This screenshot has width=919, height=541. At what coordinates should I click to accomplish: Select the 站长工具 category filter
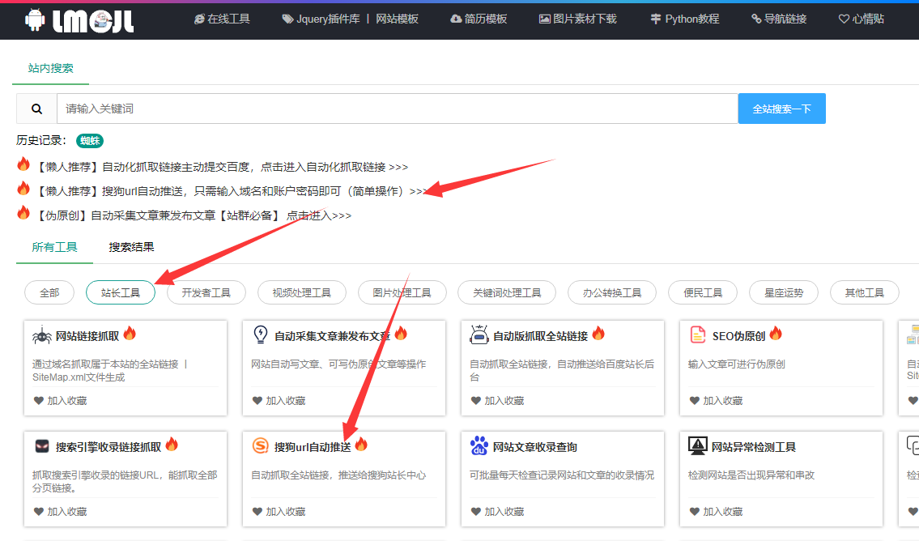[120, 292]
